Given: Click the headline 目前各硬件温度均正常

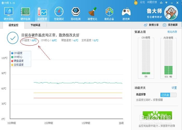Looking at the screenshot, I should [x=50, y=35].
